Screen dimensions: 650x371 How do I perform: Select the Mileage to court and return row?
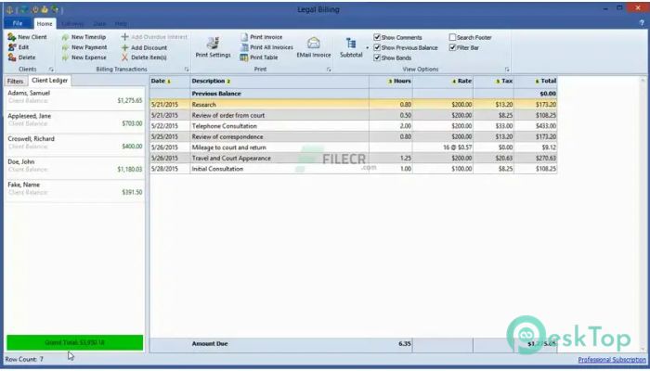(x=353, y=147)
